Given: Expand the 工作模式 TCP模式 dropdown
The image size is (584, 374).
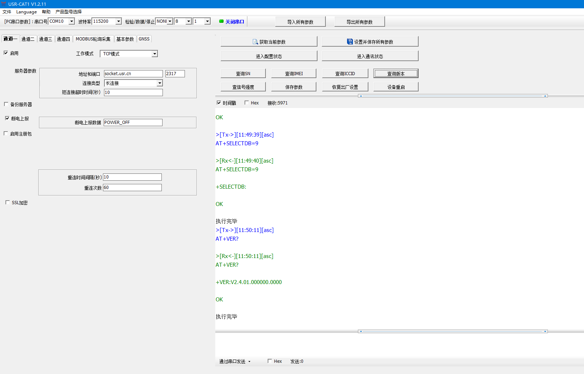Looking at the screenshot, I should [155, 54].
